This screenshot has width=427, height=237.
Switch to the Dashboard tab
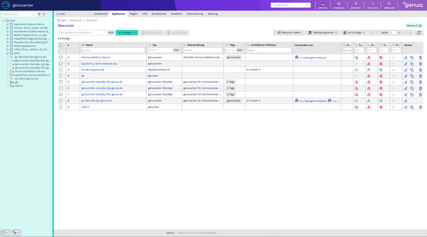[101, 14]
